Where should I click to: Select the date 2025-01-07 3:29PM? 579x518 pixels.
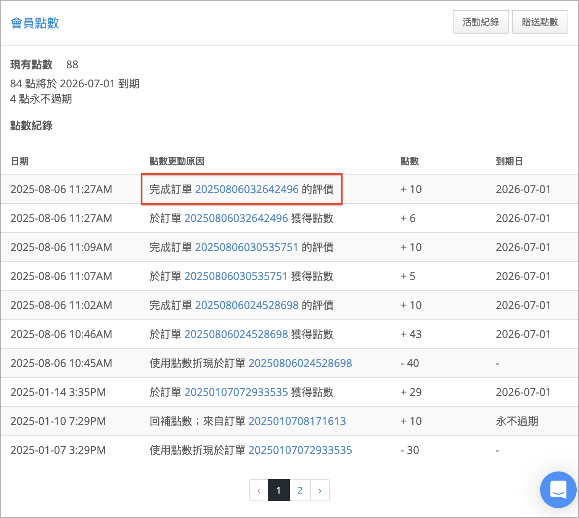click(58, 450)
